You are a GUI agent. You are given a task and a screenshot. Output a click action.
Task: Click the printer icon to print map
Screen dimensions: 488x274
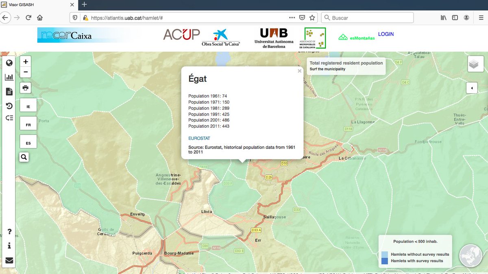[x=26, y=88]
